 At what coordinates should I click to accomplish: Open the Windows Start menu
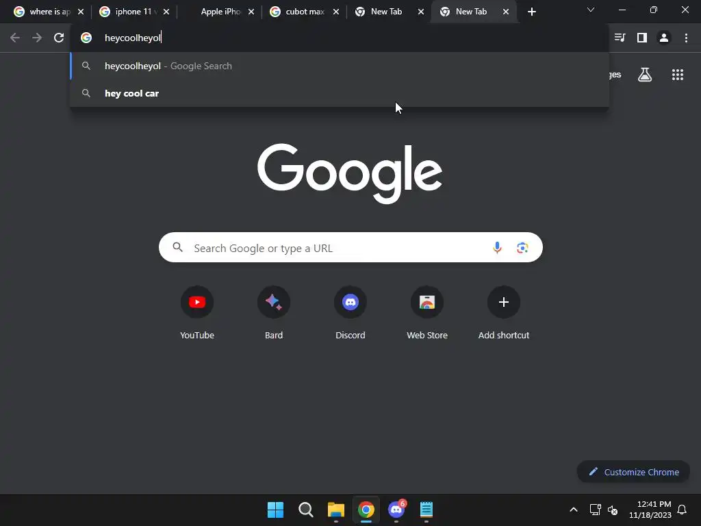pyautogui.click(x=275, y=510)
